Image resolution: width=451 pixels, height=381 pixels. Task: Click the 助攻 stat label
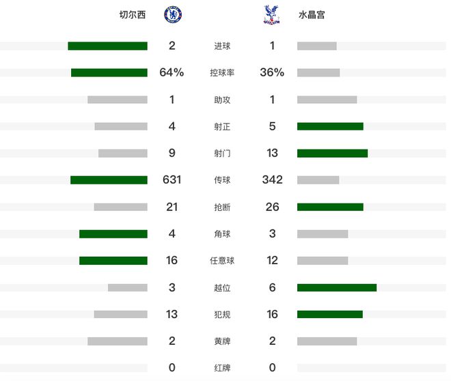[x=222, y=100]
